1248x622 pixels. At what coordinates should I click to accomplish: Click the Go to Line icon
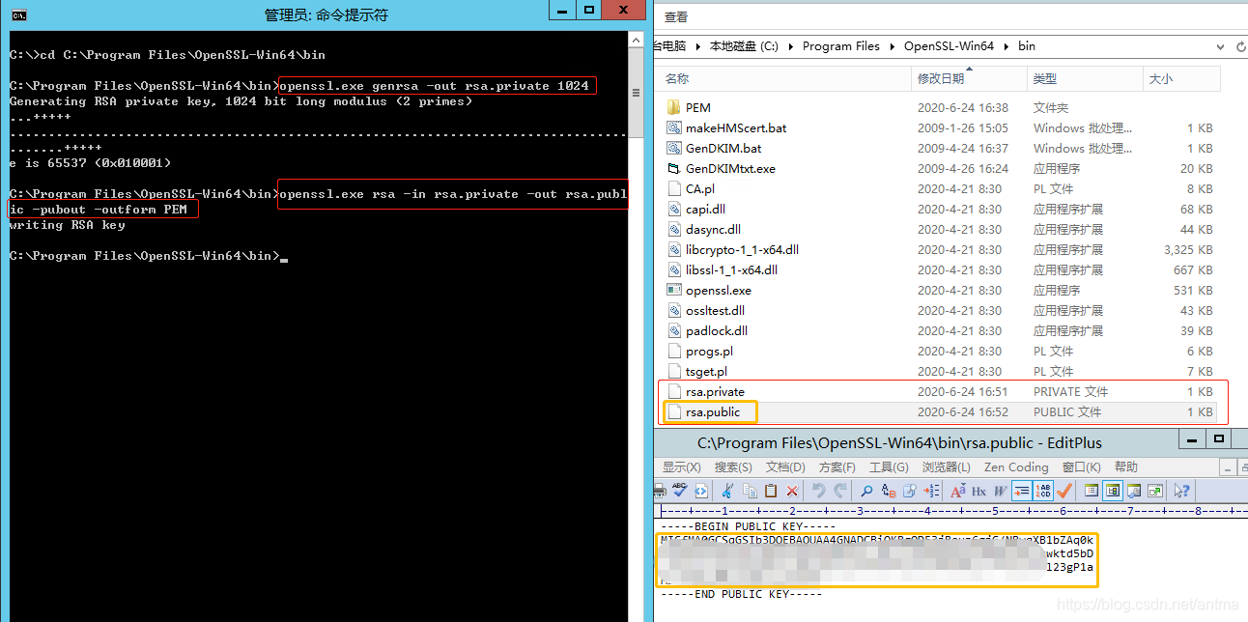[x=931, y=491]
